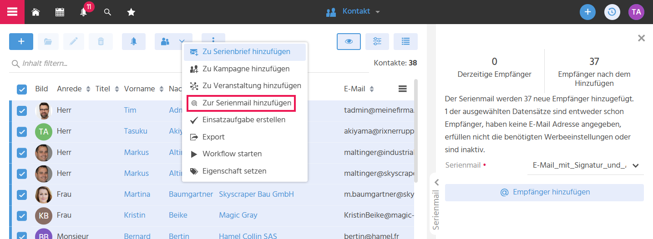Toggle the select-all checkbox in header
653x239 pixels.
tap(22, 90)
